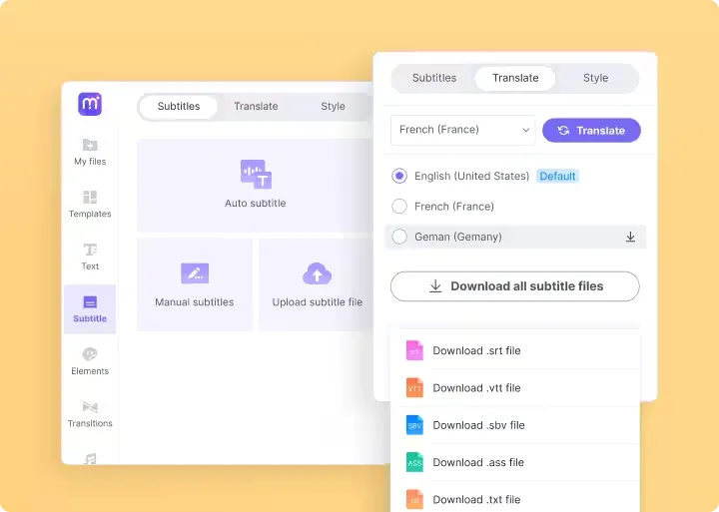
Task: Click the orange txt file icon
Action: (414, 499)
